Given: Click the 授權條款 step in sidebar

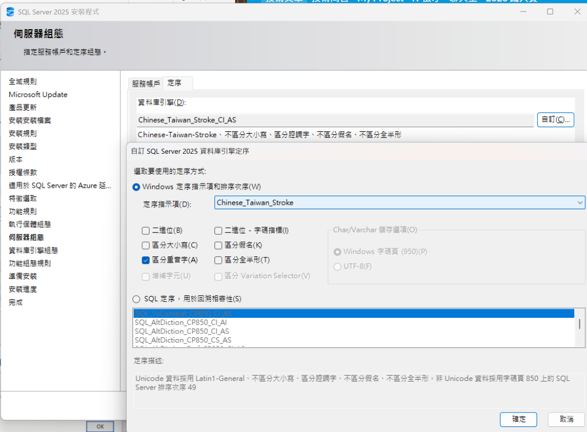Looking at the screenshot, I should coord(23,173).
